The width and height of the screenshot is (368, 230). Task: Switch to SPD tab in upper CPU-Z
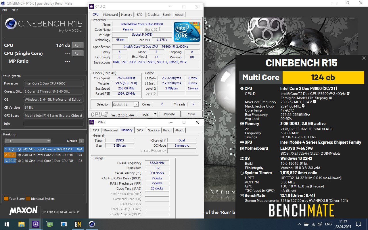pyautogui.click(x=139, y=15)
